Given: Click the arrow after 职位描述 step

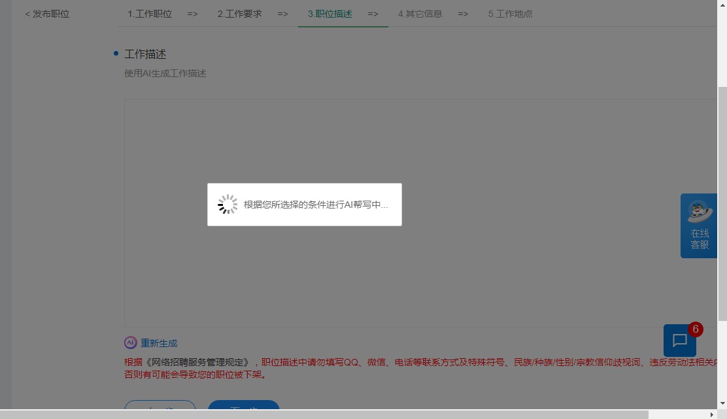Looking at the screenshot, I should [x=373, y=13].
